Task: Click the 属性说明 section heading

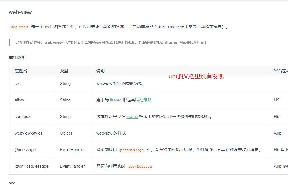Action: [x=17, y=58]
